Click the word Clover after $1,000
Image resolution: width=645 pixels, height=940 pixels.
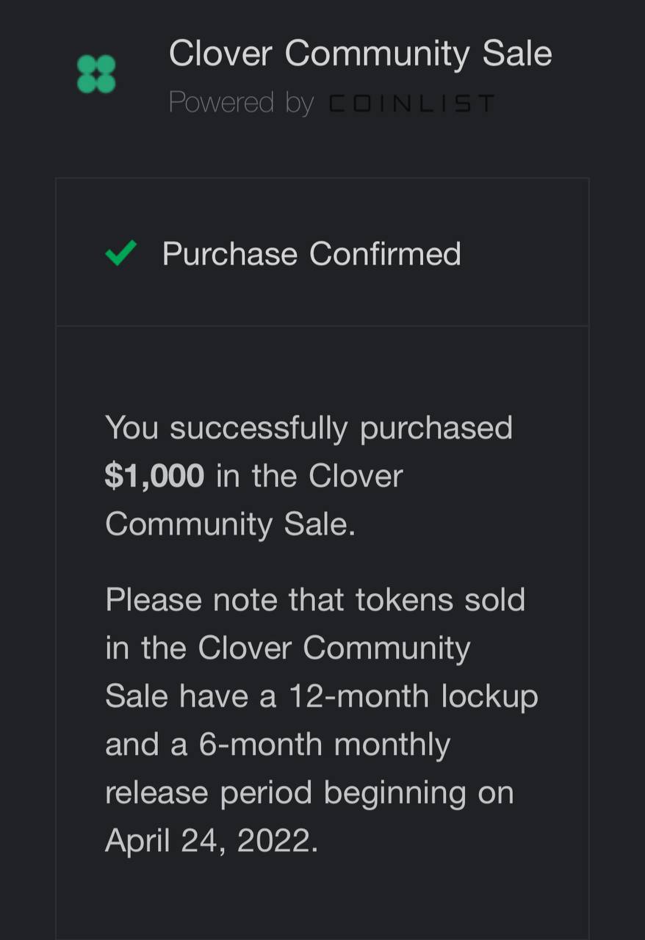click(x=356, y=476)
